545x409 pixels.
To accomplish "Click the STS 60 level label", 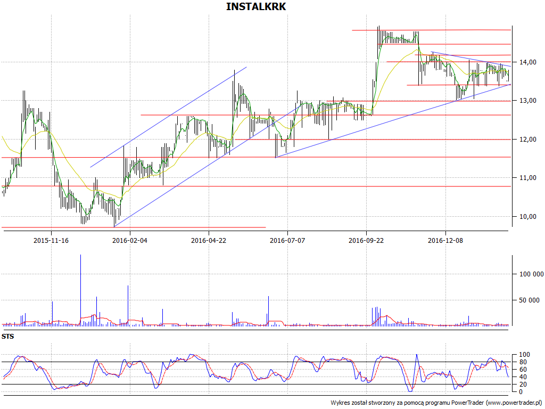I will click(523, 370).
